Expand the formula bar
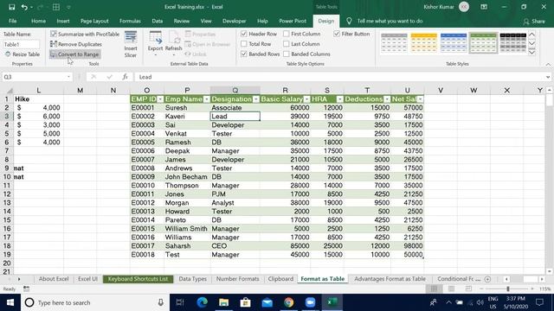This screenshot has height=311, width=554. [548, 77]
